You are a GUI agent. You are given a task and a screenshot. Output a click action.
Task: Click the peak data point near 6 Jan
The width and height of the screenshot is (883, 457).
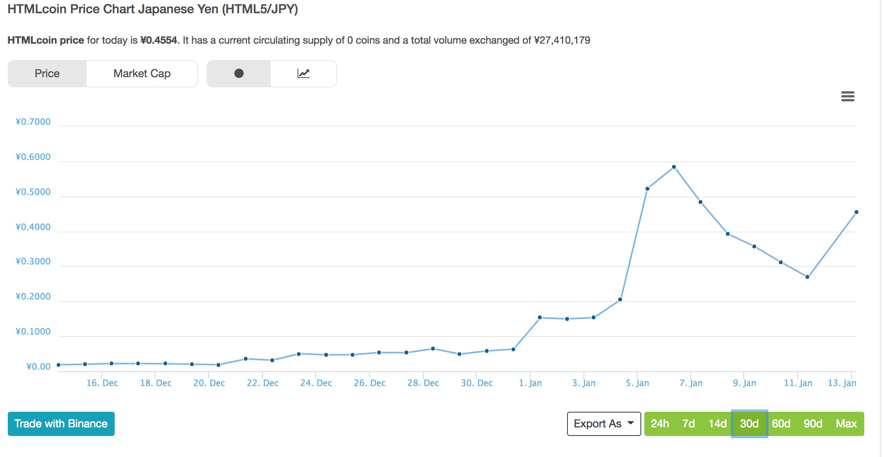tap(674, 167)
